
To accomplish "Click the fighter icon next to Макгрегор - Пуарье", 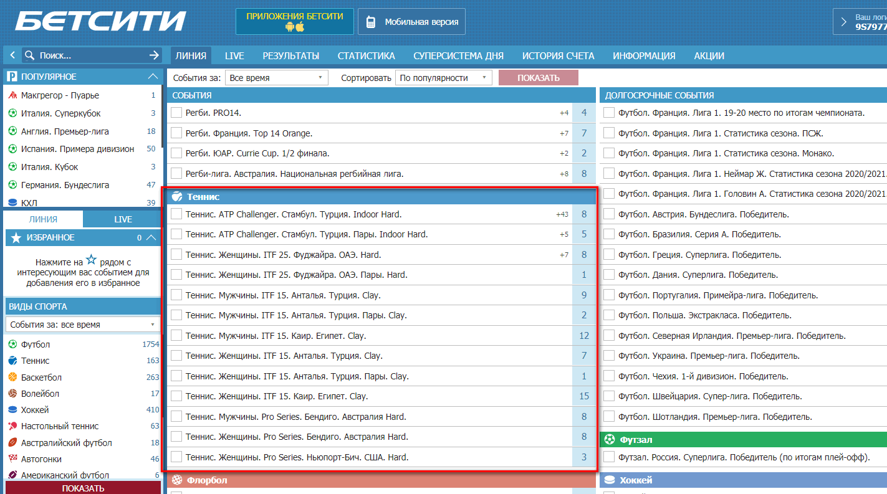I will pos(12,95).
